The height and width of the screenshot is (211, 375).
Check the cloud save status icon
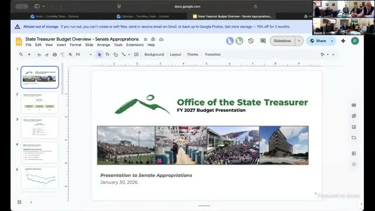tap(161, 39)
